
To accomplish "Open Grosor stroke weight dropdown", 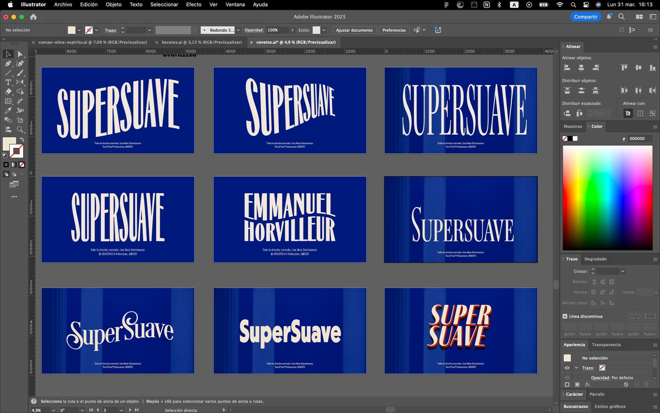I will click(623, 271).
